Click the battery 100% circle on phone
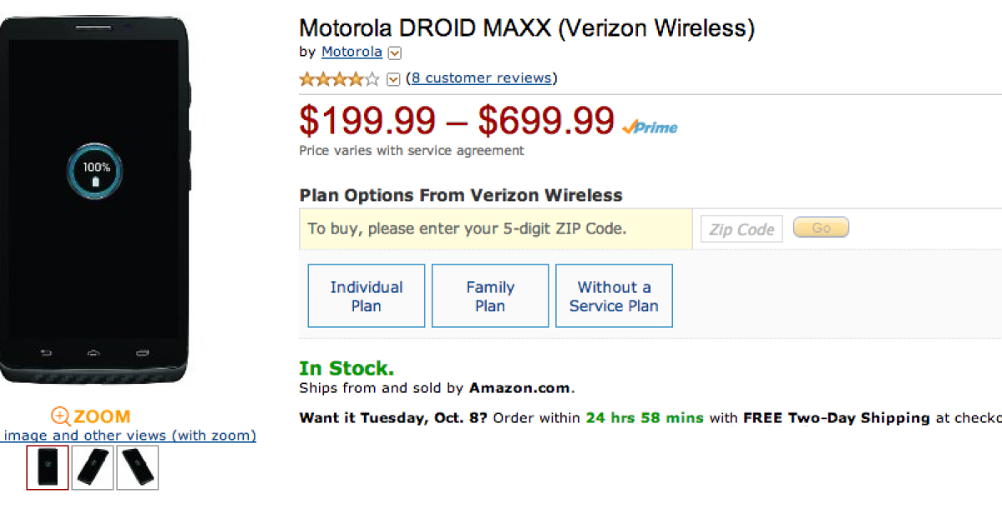 click(95, 172)
